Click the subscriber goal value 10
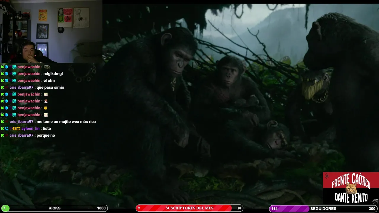The height and width of the screenshot is (213, 379). [x=239, y=208]
